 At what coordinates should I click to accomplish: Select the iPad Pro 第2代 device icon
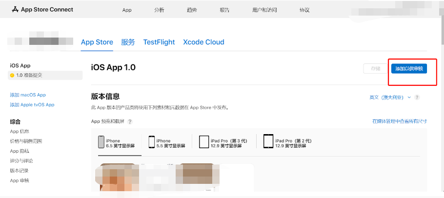click(x=268, y=141)
